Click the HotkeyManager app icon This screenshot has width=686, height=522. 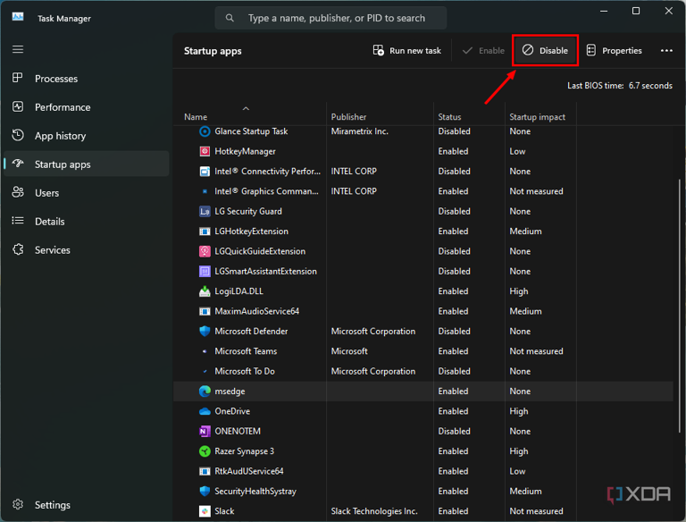coord(205,152)
